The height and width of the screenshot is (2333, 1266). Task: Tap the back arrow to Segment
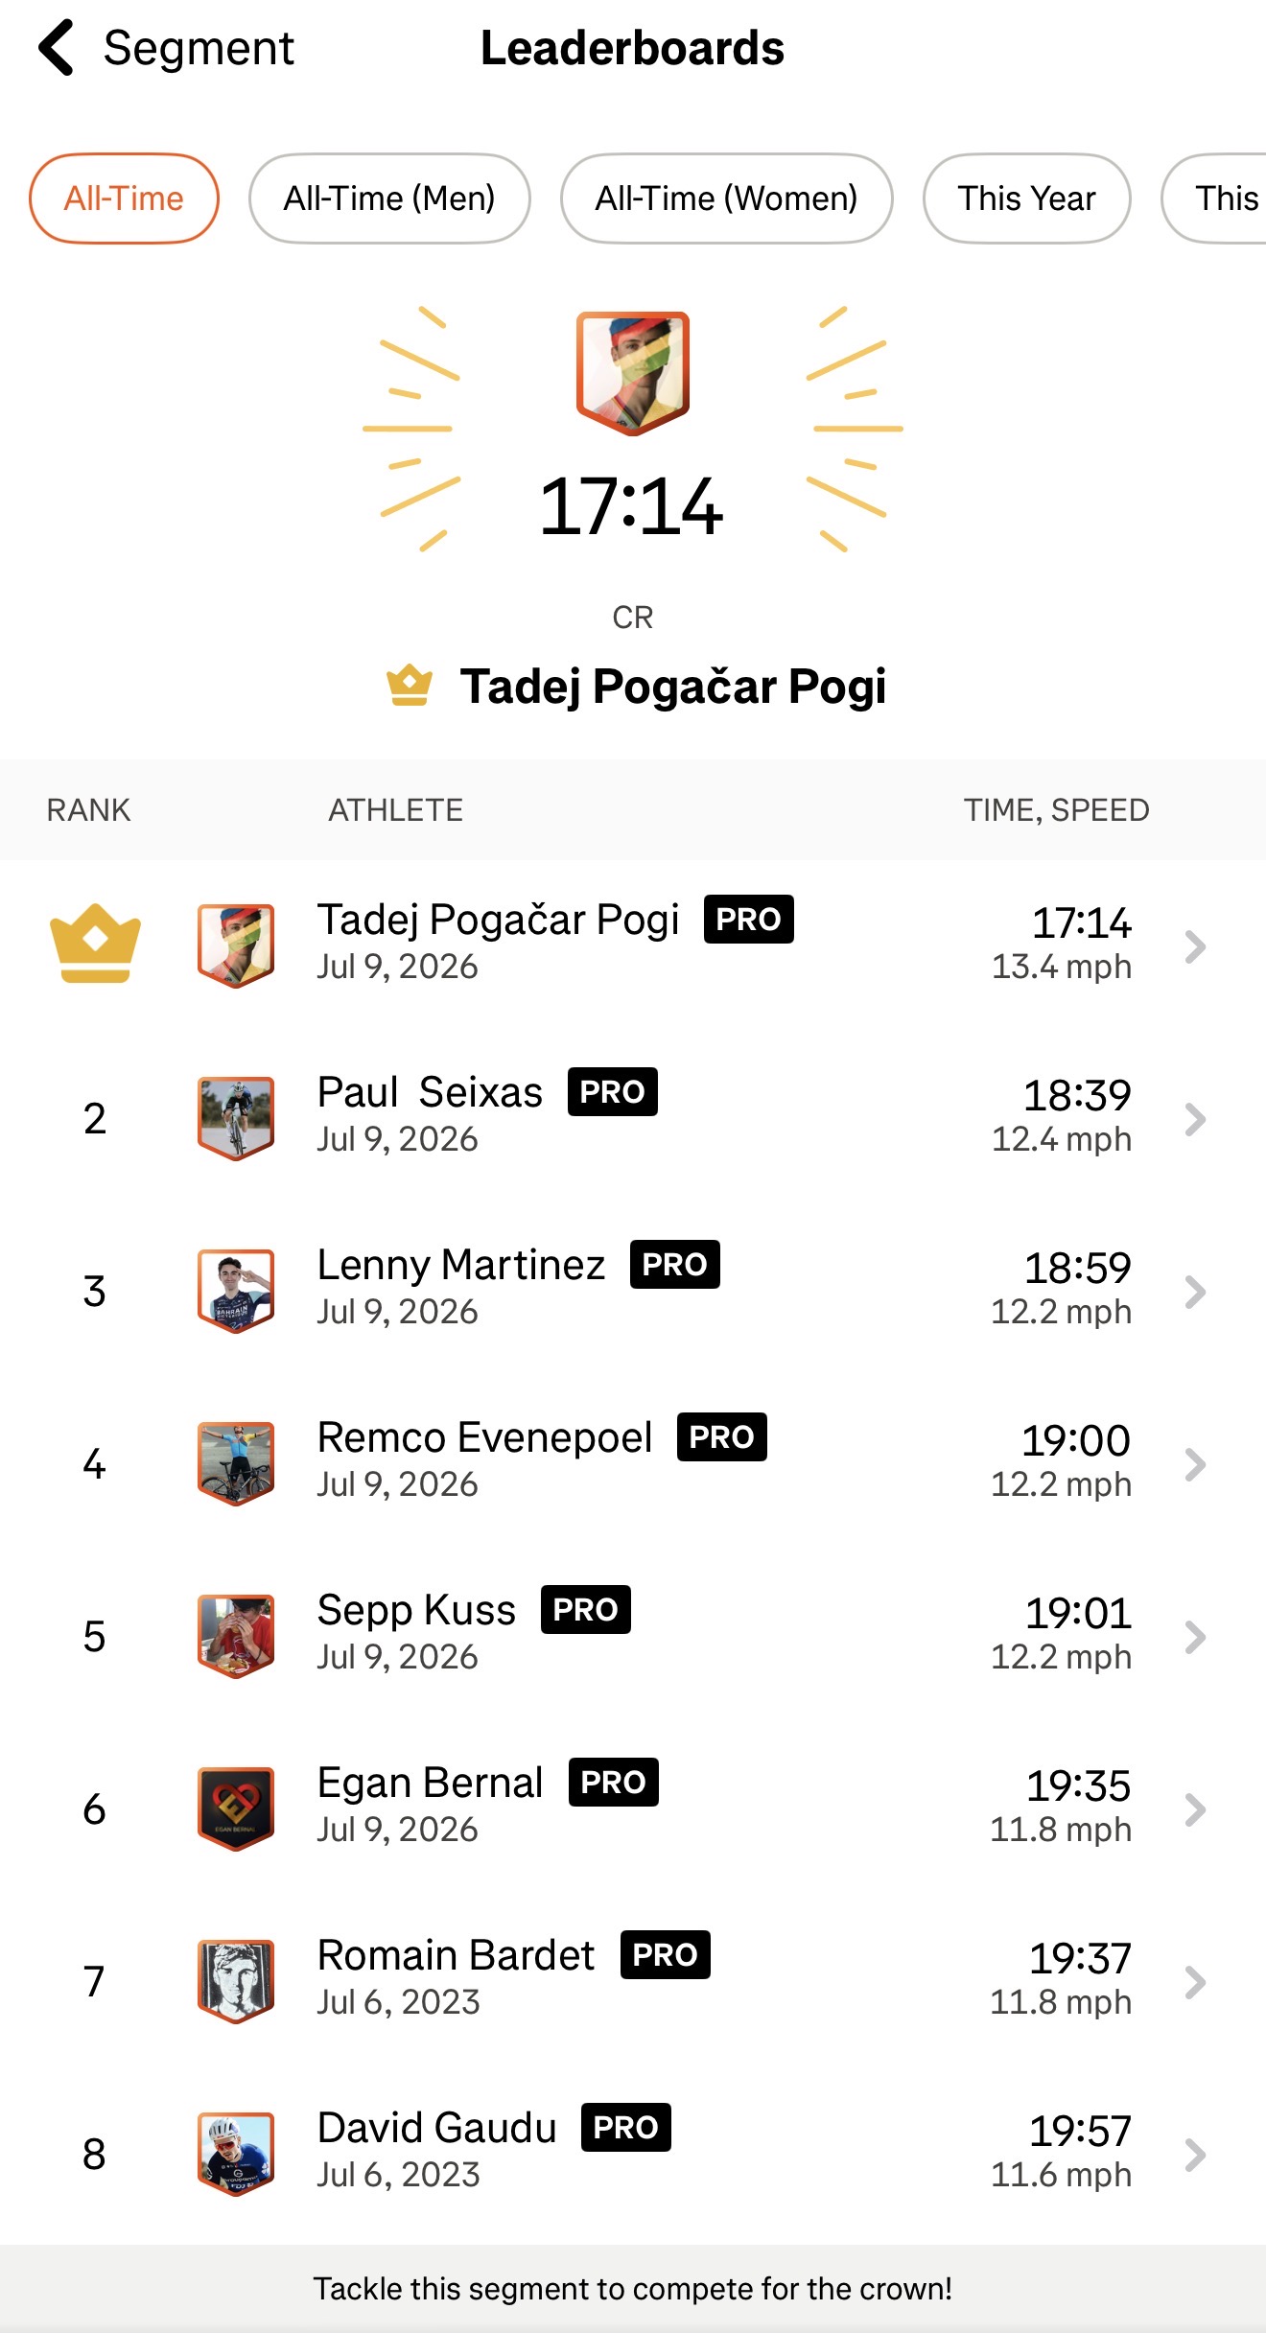coord(57,48)
